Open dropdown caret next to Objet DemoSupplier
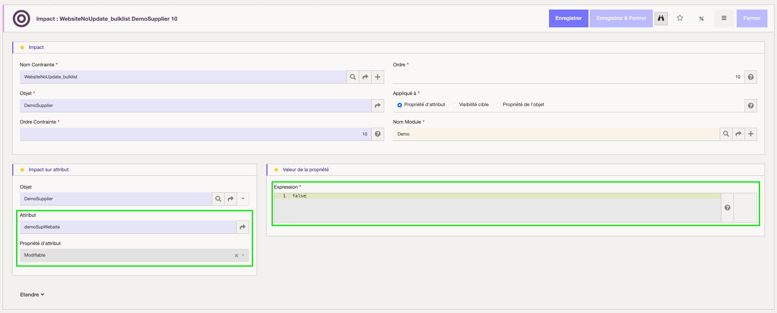Screen dimensions: 777x313 243,199
